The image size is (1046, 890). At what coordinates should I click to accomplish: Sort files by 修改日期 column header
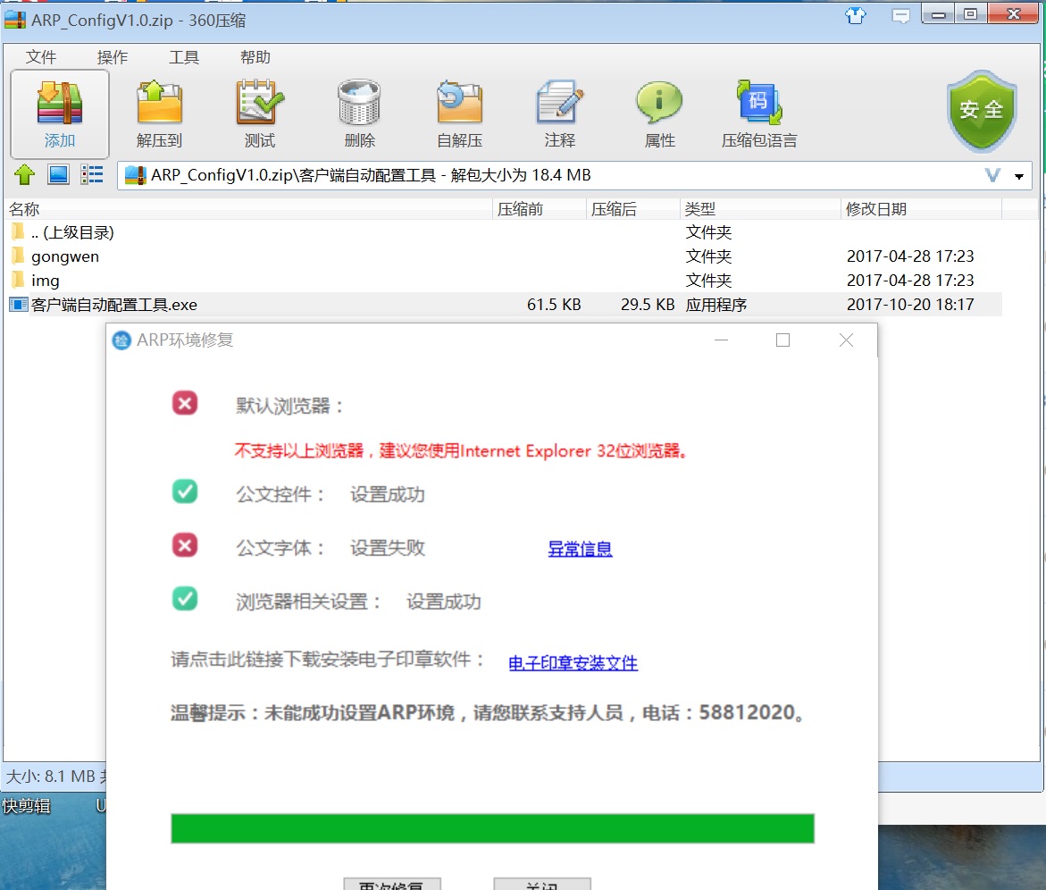coord(876,209)
